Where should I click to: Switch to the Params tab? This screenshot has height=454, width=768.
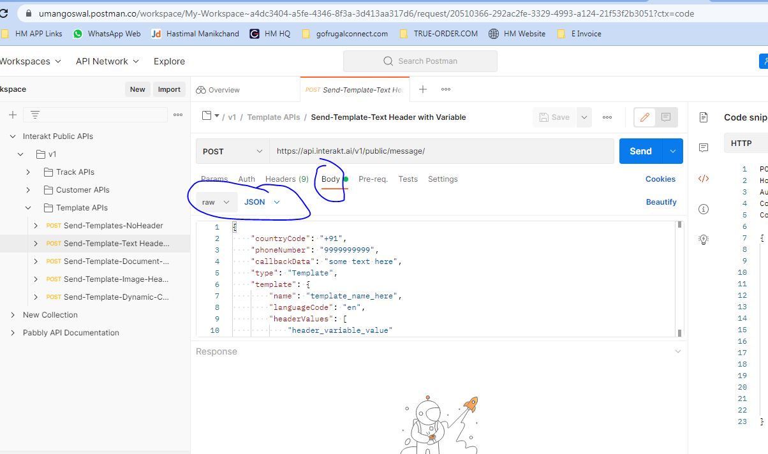click(214, 179)
